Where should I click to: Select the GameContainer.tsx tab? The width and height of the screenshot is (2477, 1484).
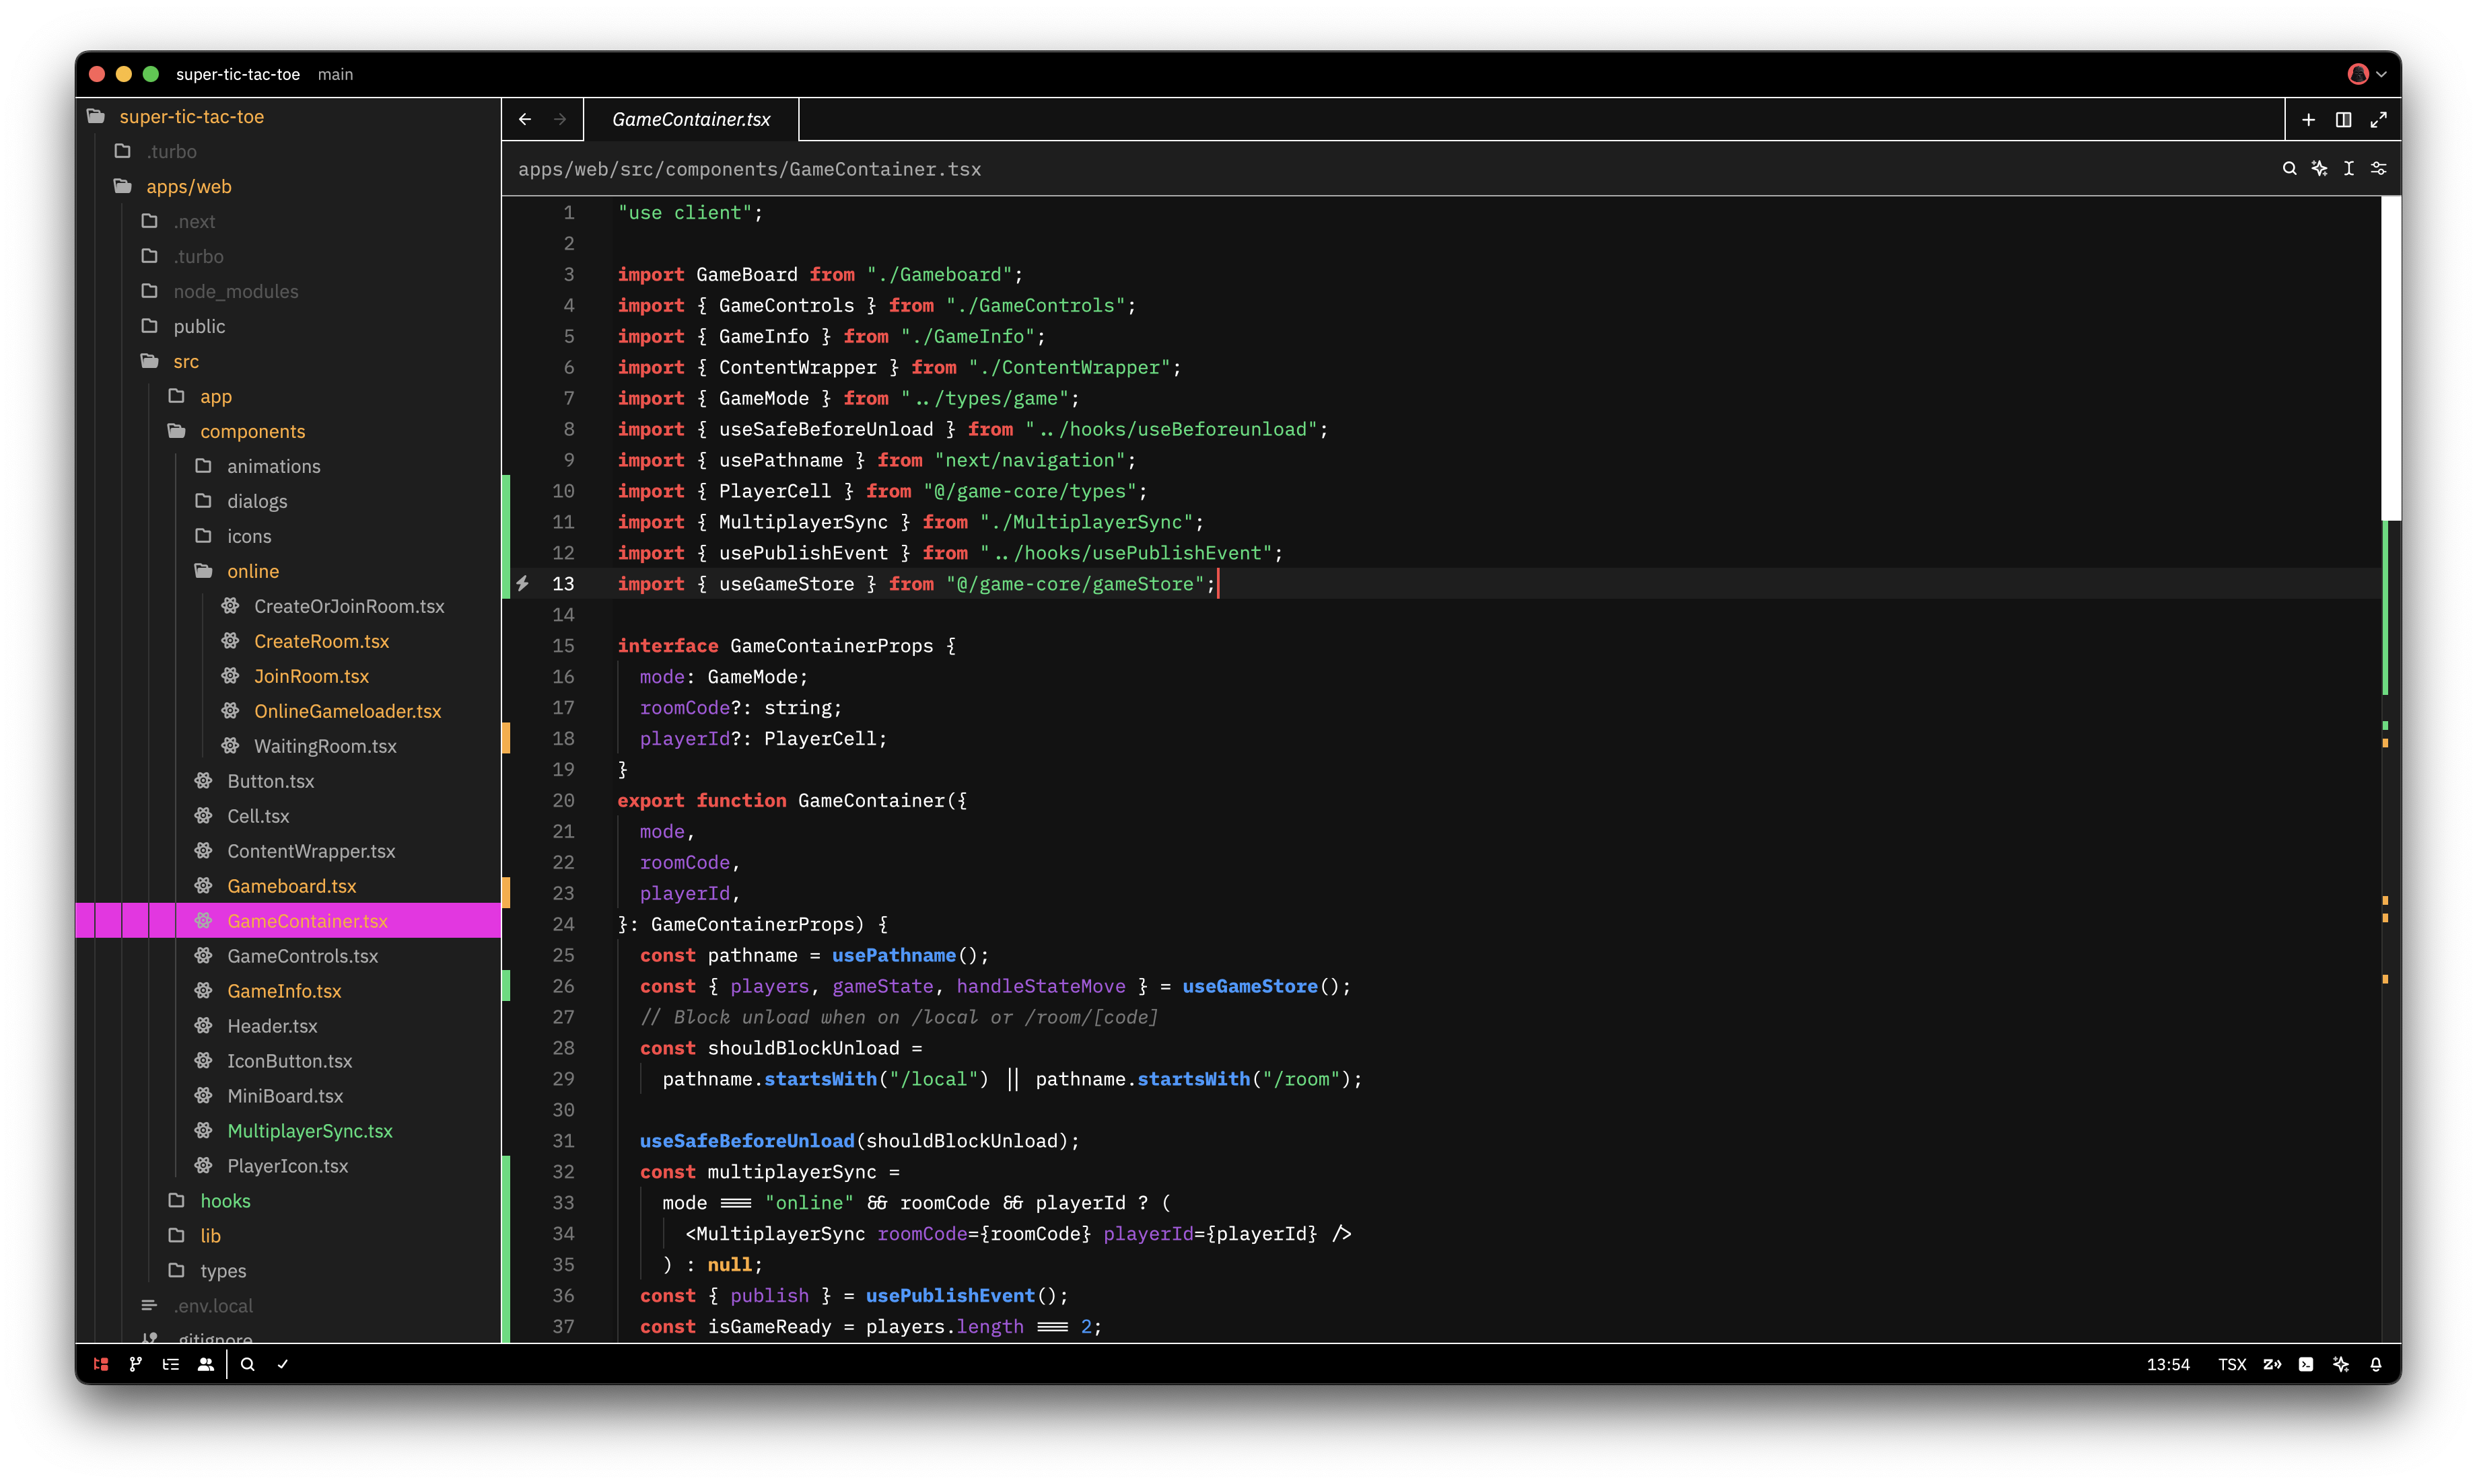pos(691,119)
